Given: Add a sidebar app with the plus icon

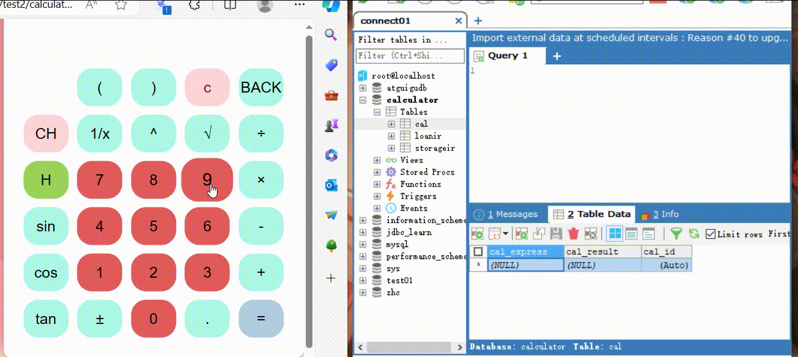Looking at the screenshot, I should pyautogui.click(x=331, y=278).
